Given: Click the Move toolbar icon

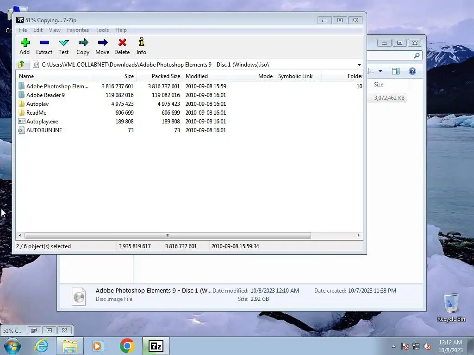Looking at the screenshot, I should pyautogui.click(x=102, y=46).
